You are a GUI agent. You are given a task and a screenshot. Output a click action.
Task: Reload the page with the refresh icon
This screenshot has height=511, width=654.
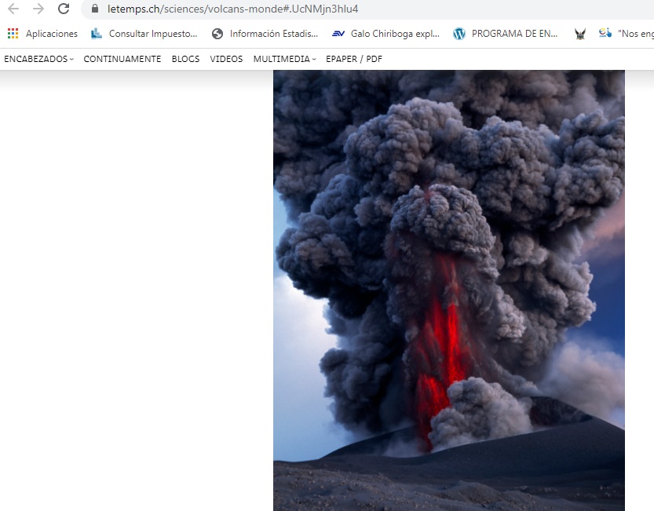click(64, 9)
